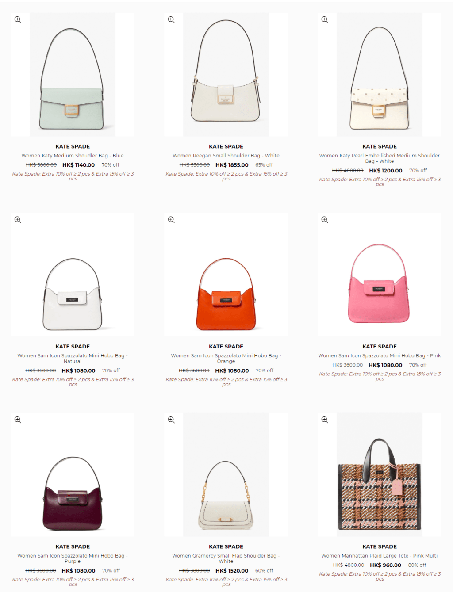Open Women Katy Pearl Embellished Medium Shoulder Bag link
453x592 pixels.
pos(380,158)
